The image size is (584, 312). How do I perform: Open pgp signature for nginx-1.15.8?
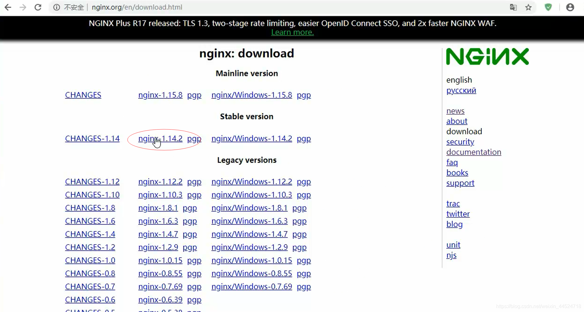point(194,95)
